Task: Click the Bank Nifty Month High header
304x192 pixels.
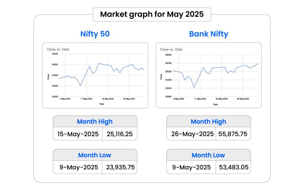Action: [x=208, y=121]
